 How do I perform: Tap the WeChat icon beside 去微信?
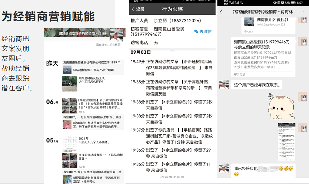tap(196, 31)
